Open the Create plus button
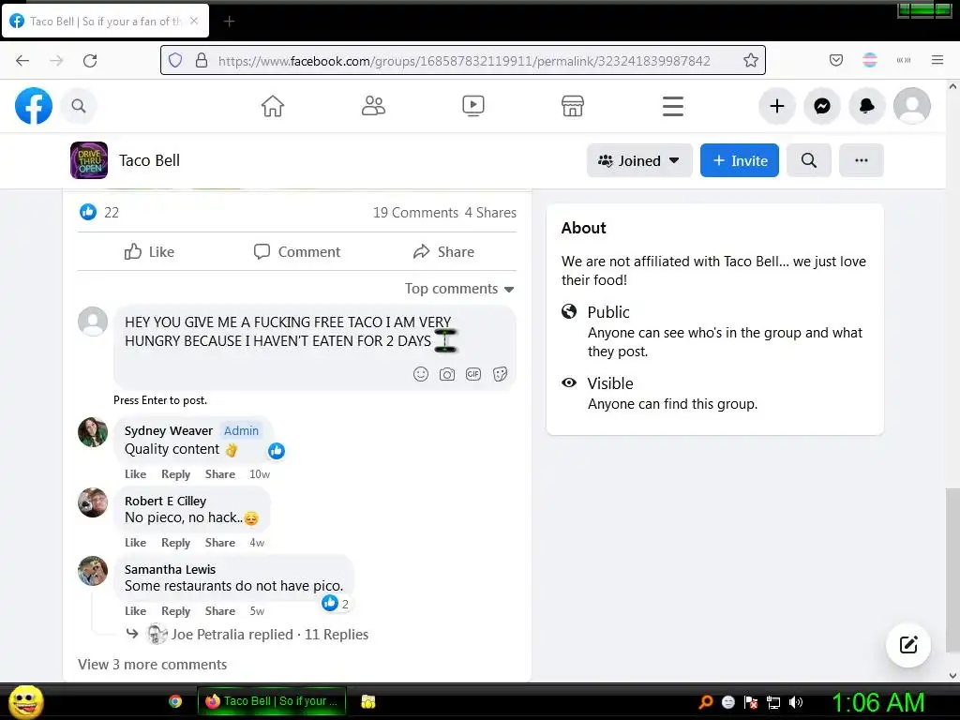 (x=777, y=106)
